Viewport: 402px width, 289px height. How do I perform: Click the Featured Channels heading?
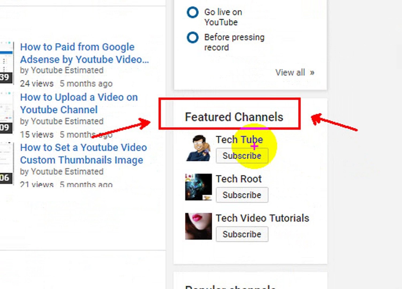234,117
